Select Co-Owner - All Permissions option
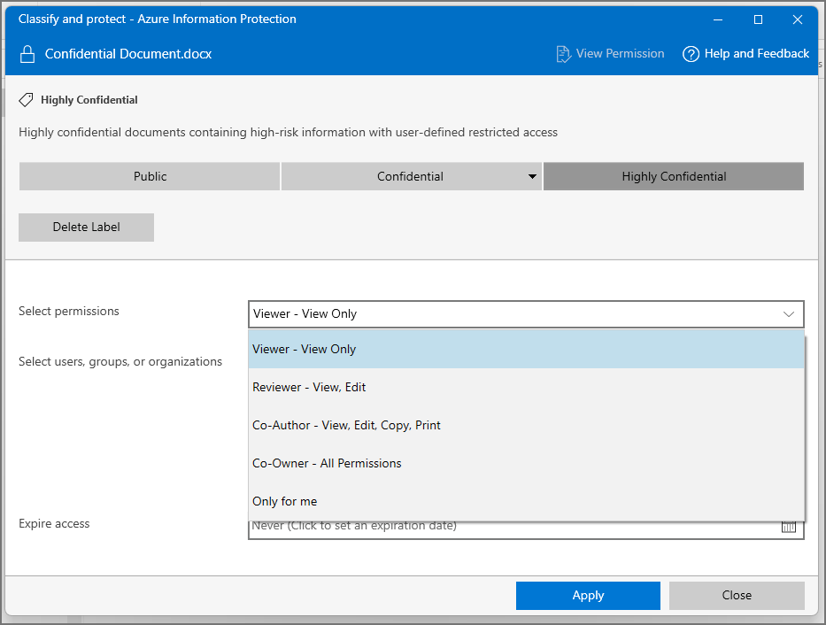Image resolution: width=826 pixels, height=625 pixels. [x=526, y=463]
